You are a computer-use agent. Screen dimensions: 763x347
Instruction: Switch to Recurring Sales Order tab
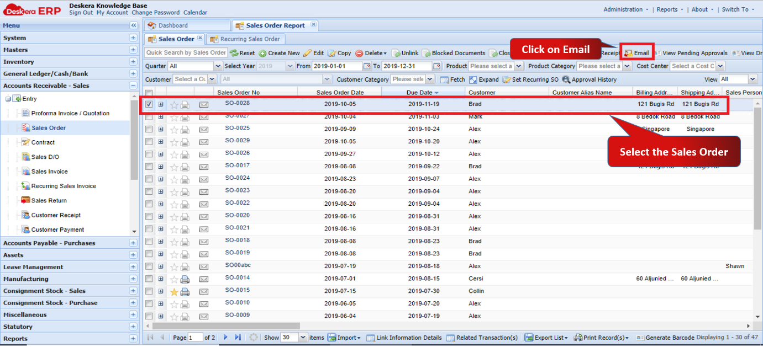click(x=247, y=39)
